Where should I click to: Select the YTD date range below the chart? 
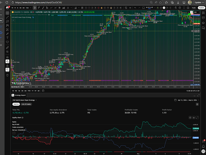[29, 91]
